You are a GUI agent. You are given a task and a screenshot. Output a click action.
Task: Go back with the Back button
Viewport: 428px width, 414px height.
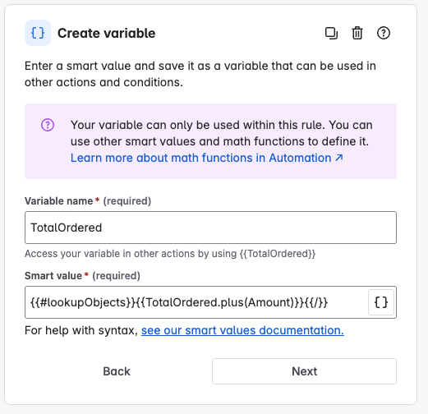pos(117,371)
